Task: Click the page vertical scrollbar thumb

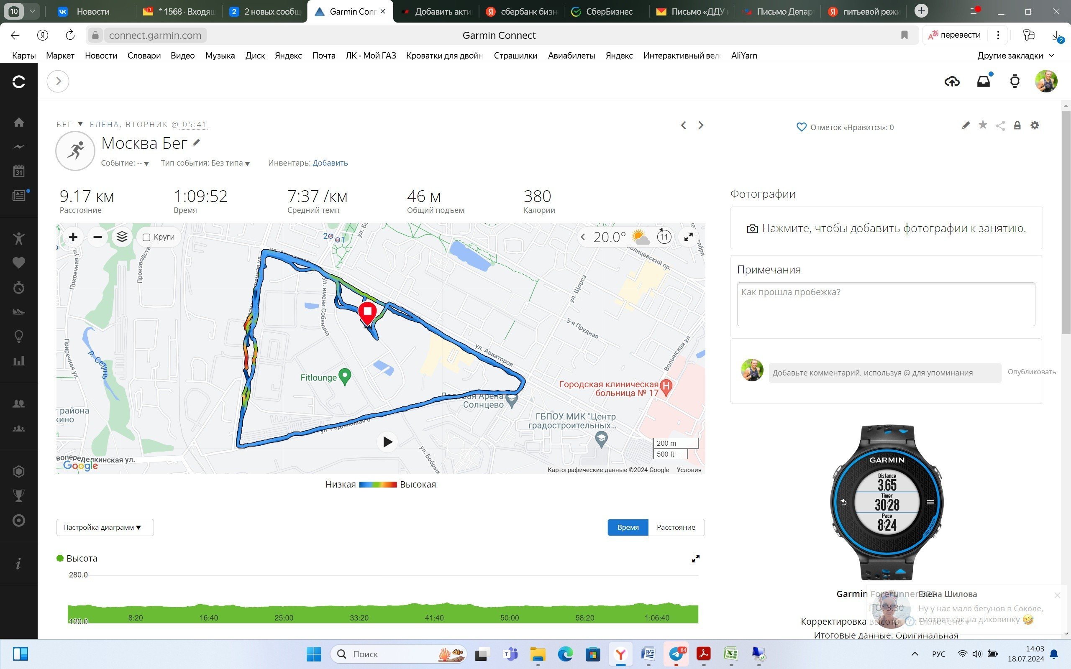Action: click(x=1066, y=222)
